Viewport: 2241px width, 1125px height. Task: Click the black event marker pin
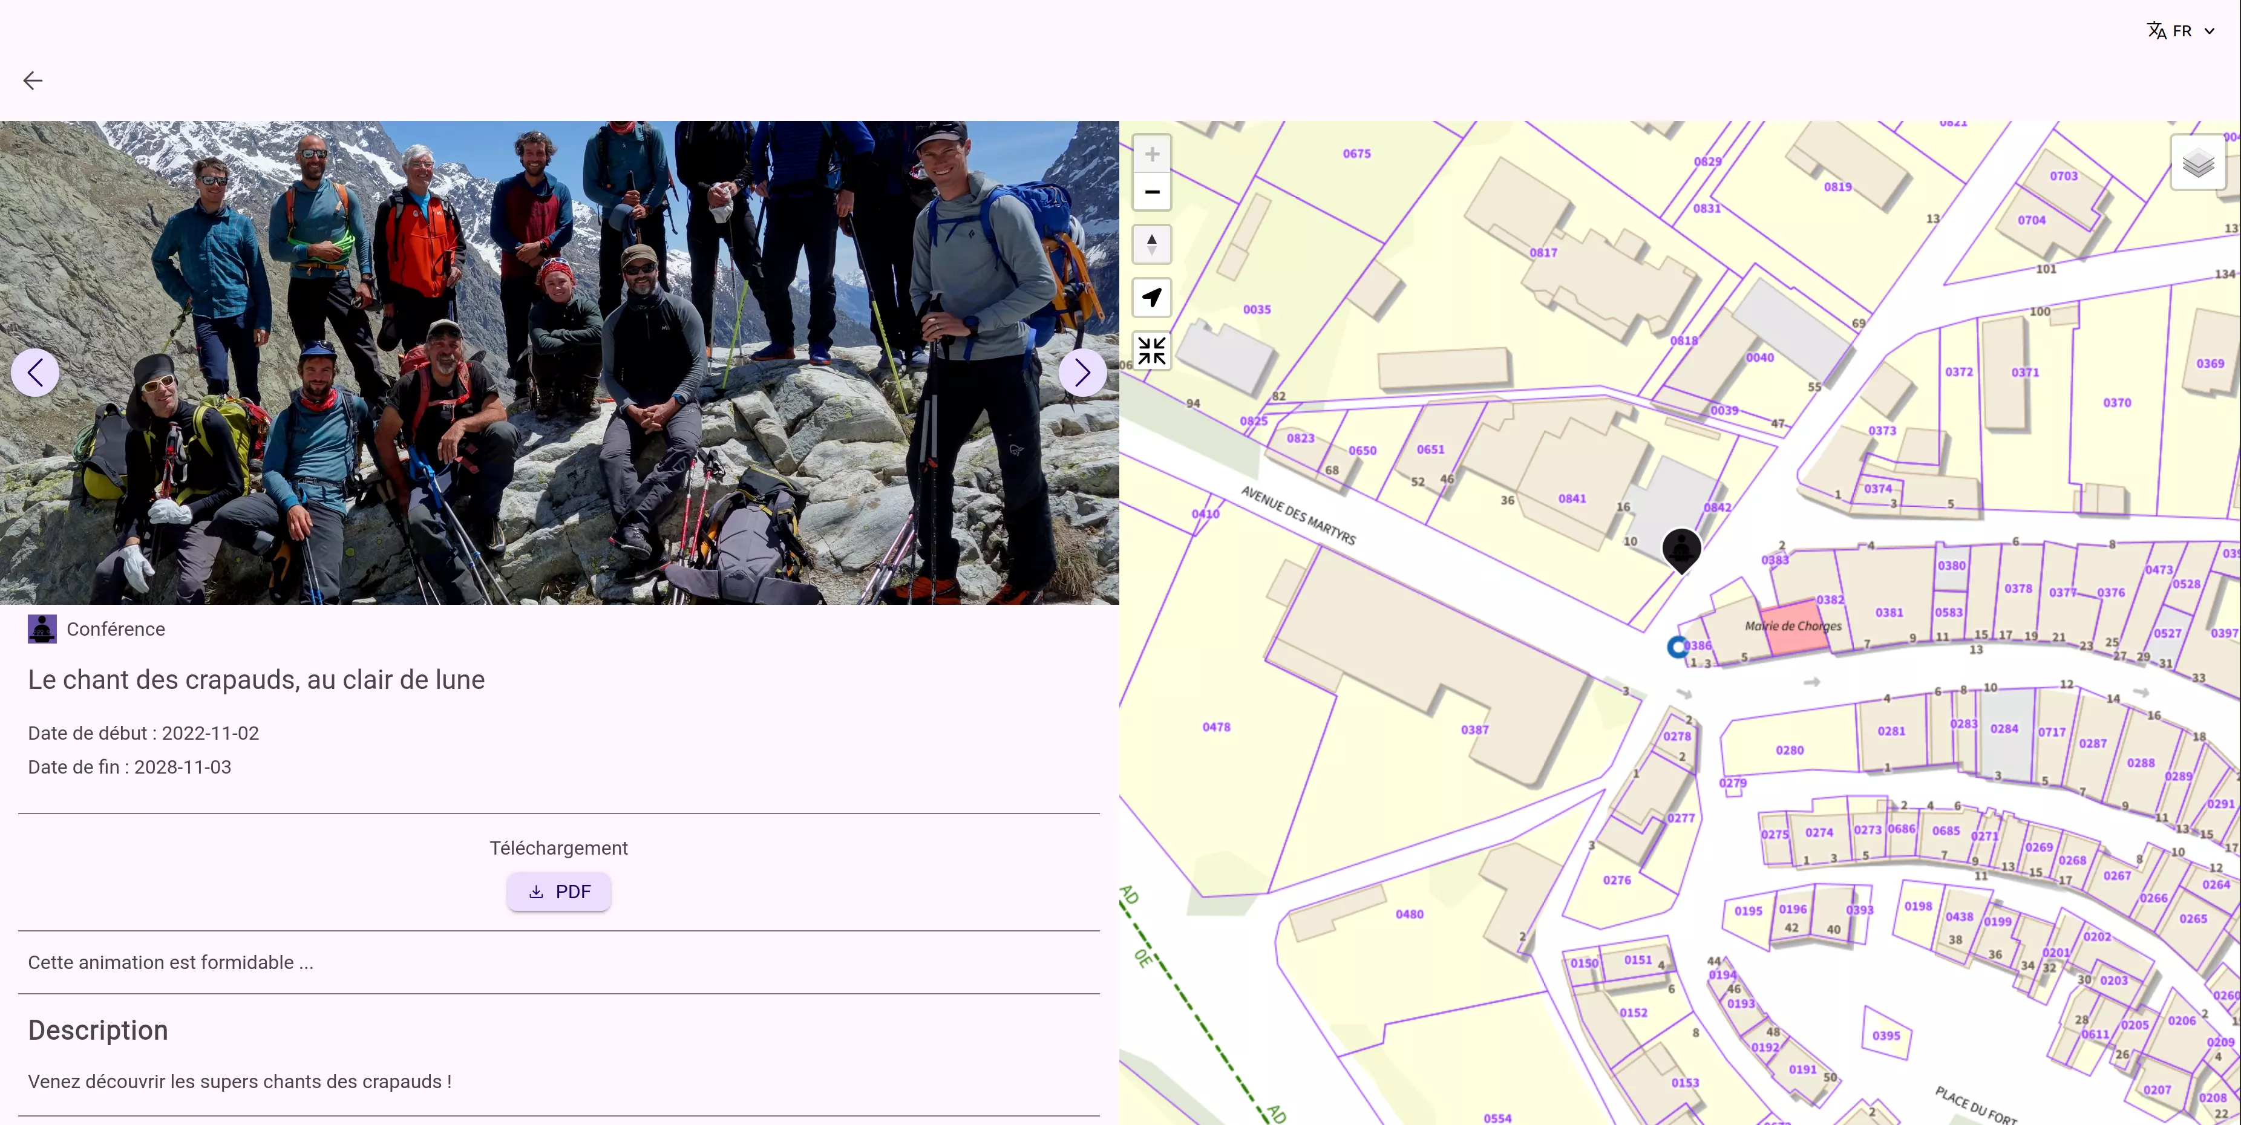pos(1681,549)
